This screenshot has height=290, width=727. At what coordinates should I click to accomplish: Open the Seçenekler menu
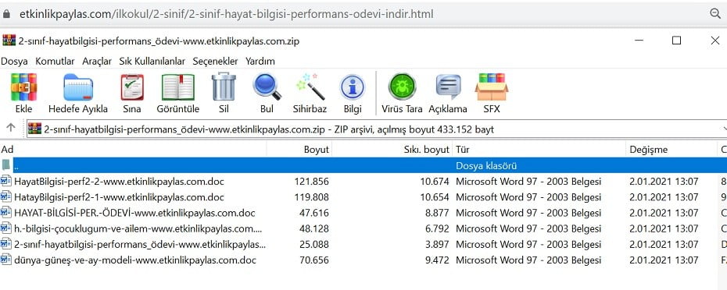coord(215,61)
